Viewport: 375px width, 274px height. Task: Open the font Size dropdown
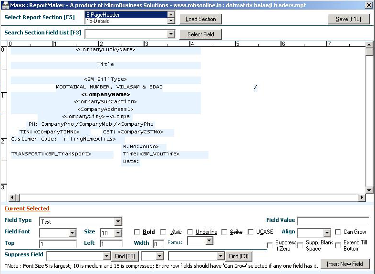click(x=118, y=233)
